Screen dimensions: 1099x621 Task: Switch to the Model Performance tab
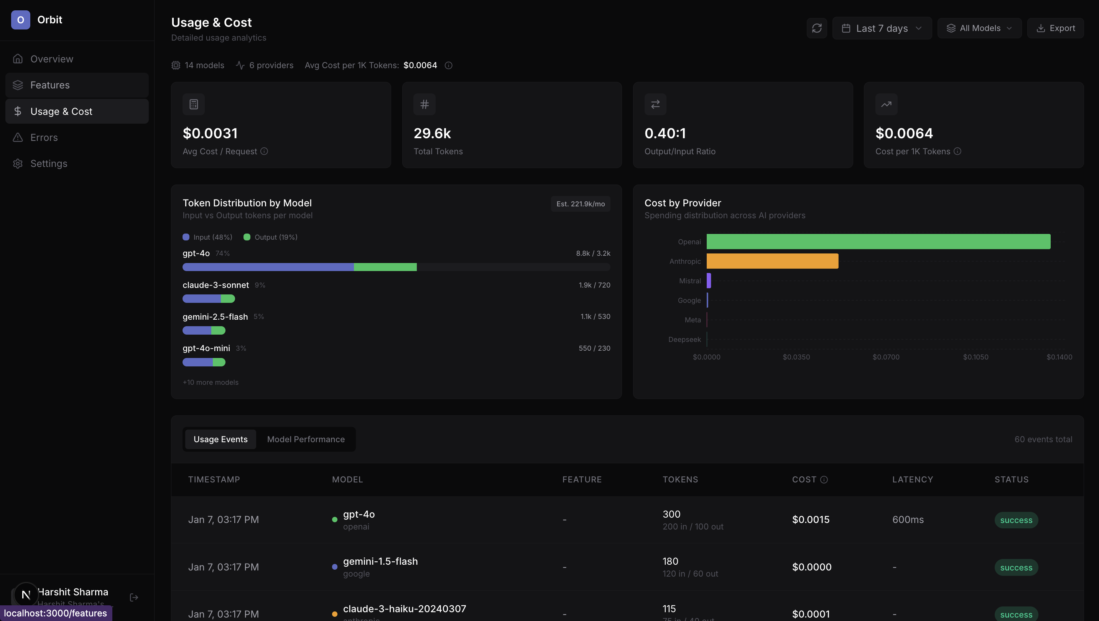[x=305, y=439]
